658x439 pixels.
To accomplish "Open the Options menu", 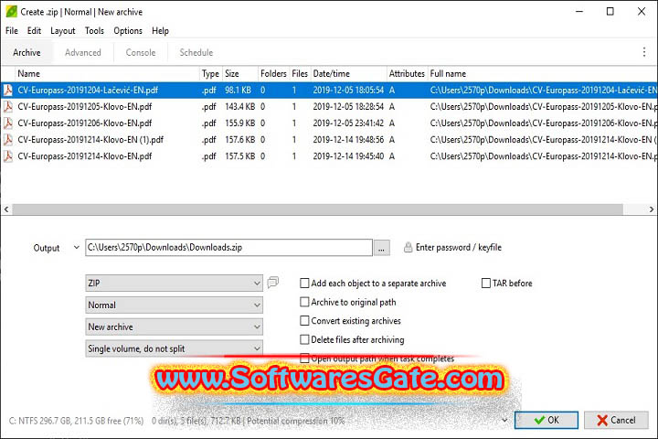I will tap(128, 31).
